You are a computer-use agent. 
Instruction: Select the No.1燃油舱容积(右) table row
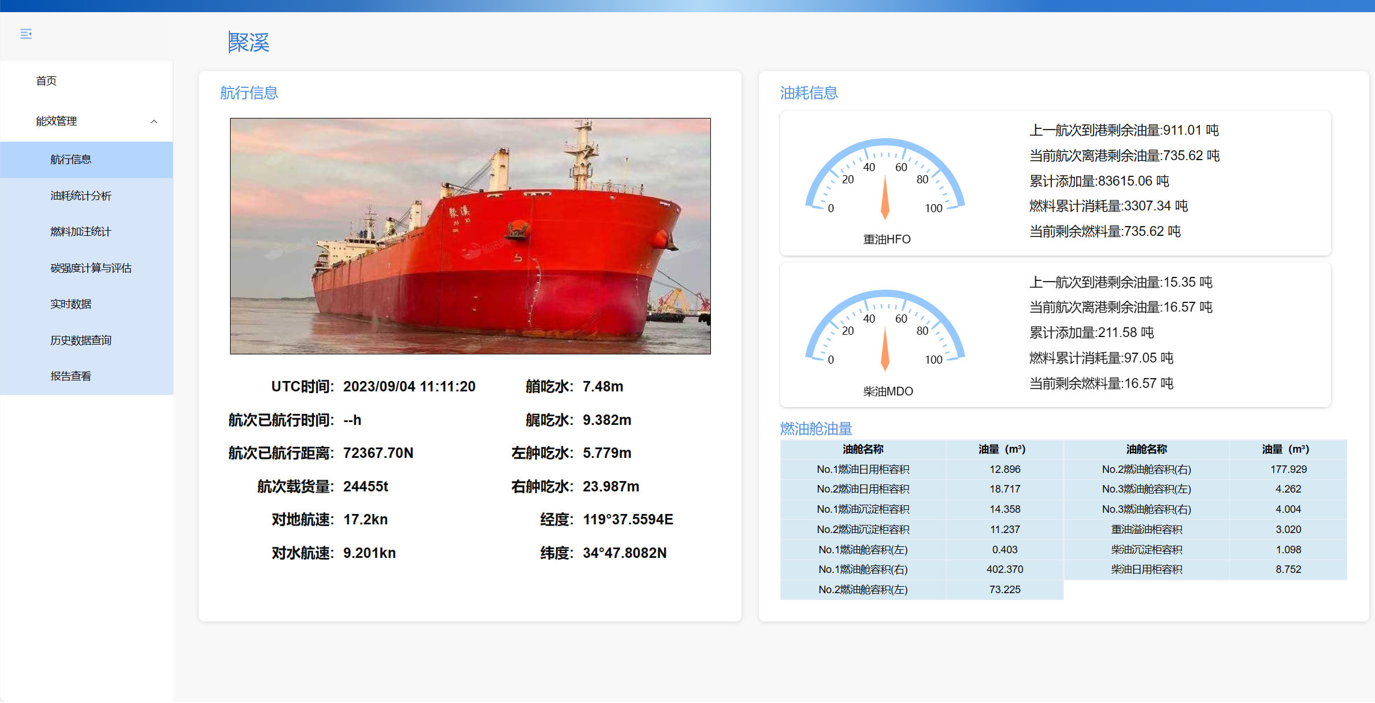pyautogui.click(x=862, y=569)
